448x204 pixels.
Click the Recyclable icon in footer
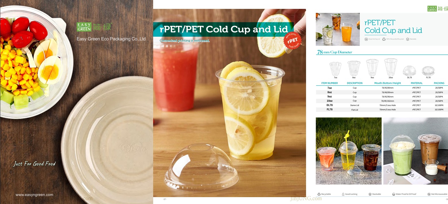click(x=319, y=194)
